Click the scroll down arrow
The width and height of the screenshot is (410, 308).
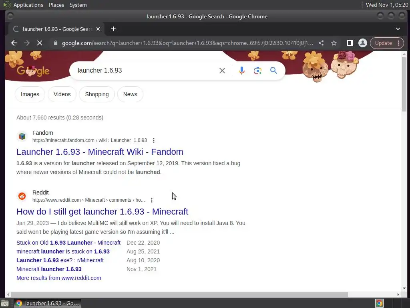(x=404, y=288)
